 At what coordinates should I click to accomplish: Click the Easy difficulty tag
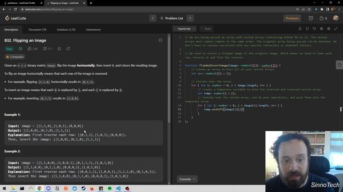tap(9, 49)
